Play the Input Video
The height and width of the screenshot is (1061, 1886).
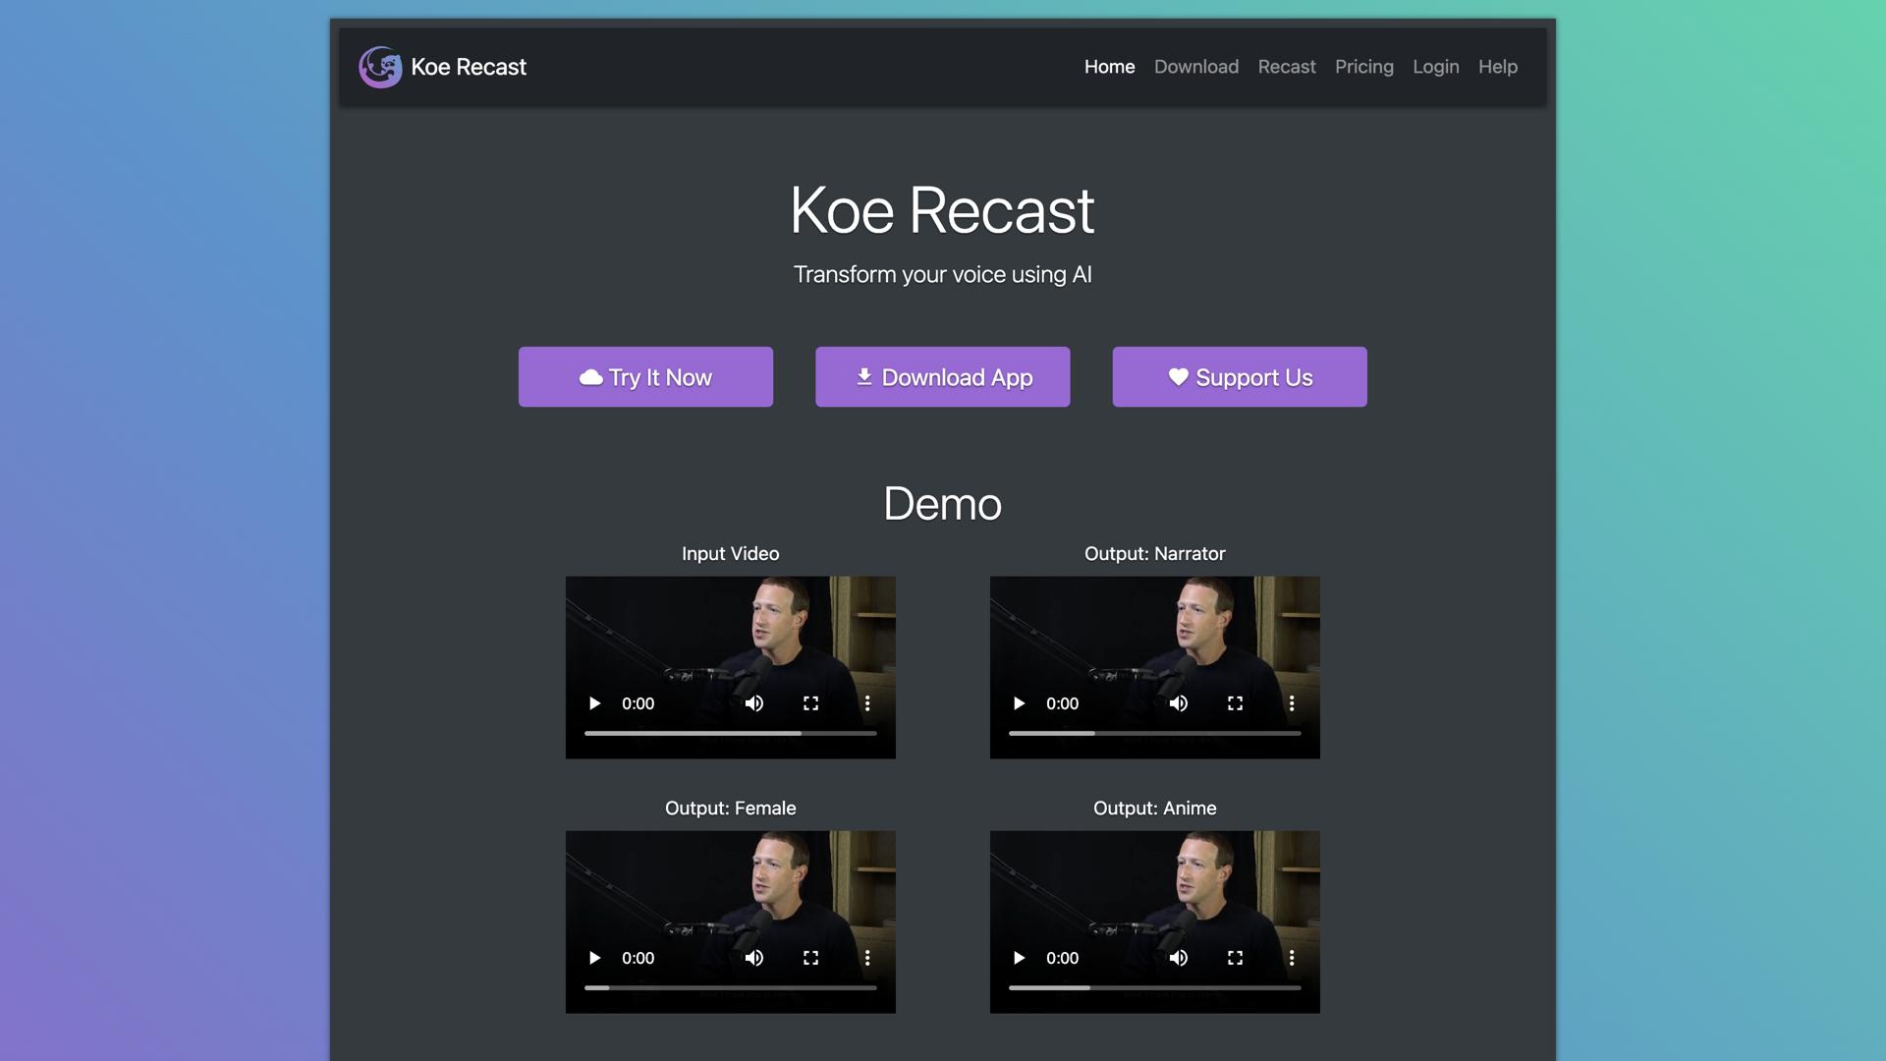[x=593, y=702]
